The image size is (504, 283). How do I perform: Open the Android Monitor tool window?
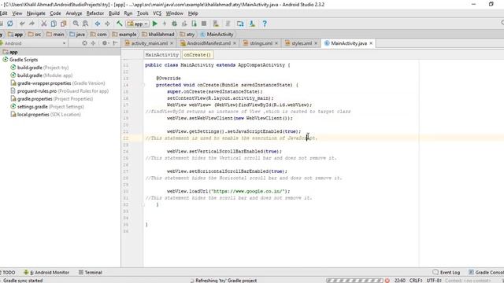coord(46,273)
